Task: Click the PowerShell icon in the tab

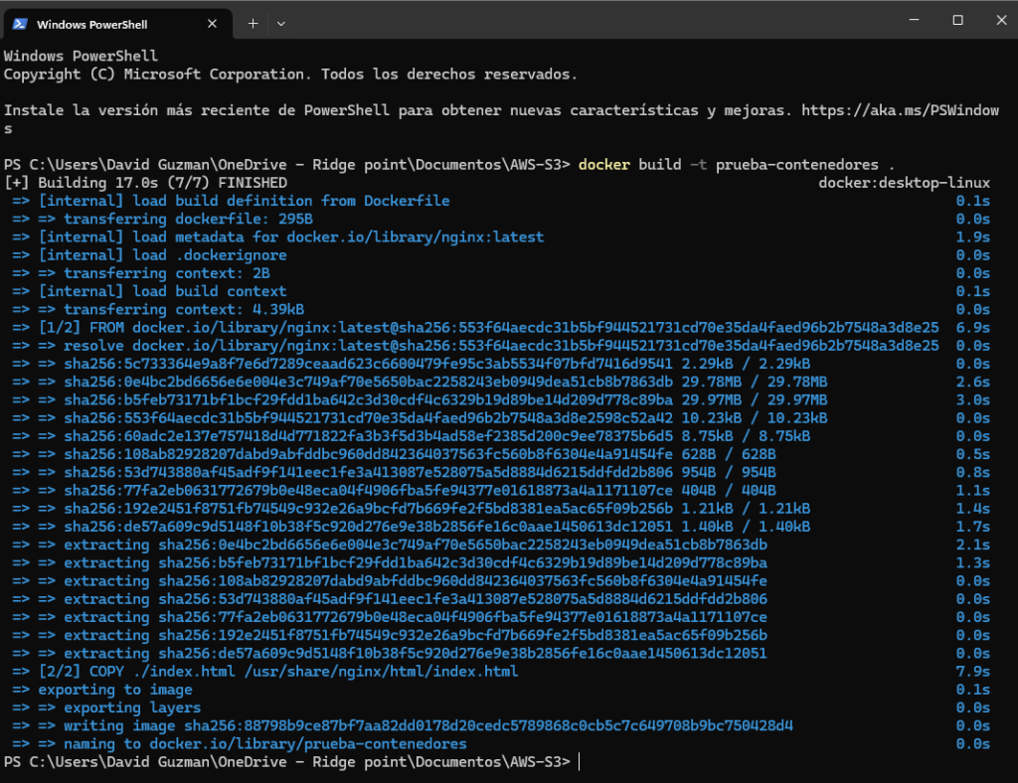Action: pyautogui.click(x=19, y=22)
